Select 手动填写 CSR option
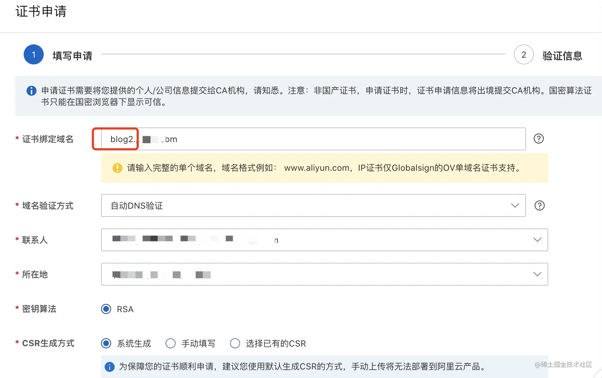Viewport: 602px width, 378px height. [171, 343]
